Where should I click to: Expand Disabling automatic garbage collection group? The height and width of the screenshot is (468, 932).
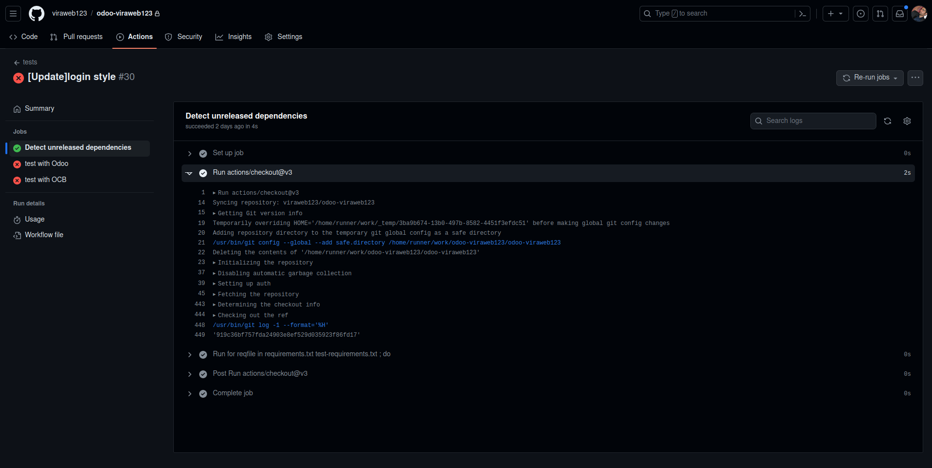pyautogui.click(x=282, y=273)
